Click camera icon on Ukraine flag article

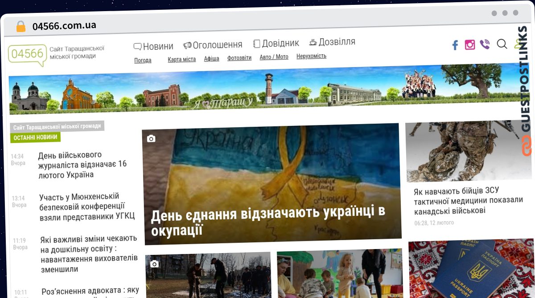coord(151,139)
